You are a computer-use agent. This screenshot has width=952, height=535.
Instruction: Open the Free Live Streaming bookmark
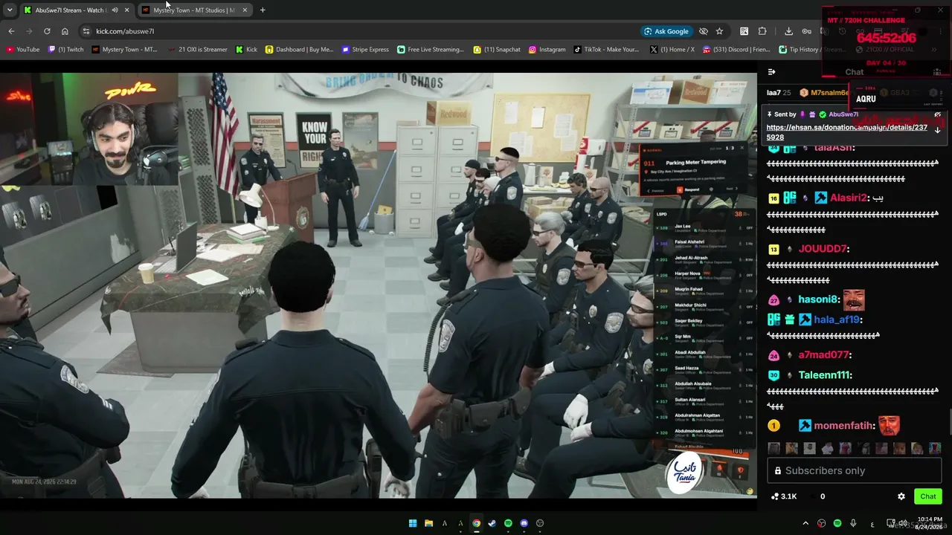pos(431,50)
